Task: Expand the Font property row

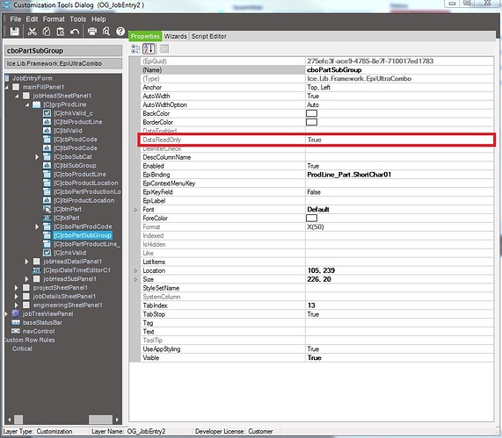Action: (x=135, y=210)
